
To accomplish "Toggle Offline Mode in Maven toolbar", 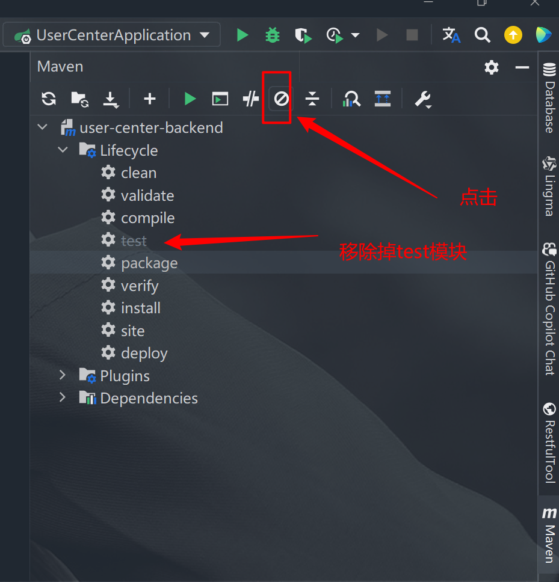I will tap(250, 99).
